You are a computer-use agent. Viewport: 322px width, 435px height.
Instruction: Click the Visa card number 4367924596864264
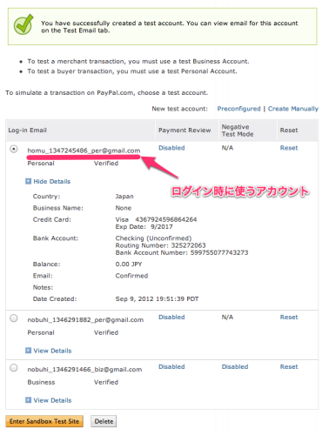(x=166, y=219)
